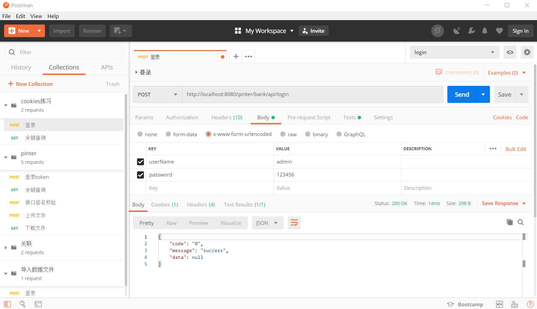Viewport: 537px width, 309px height.
Task: Click the sync status offline icon
Action: pos(437,31)
